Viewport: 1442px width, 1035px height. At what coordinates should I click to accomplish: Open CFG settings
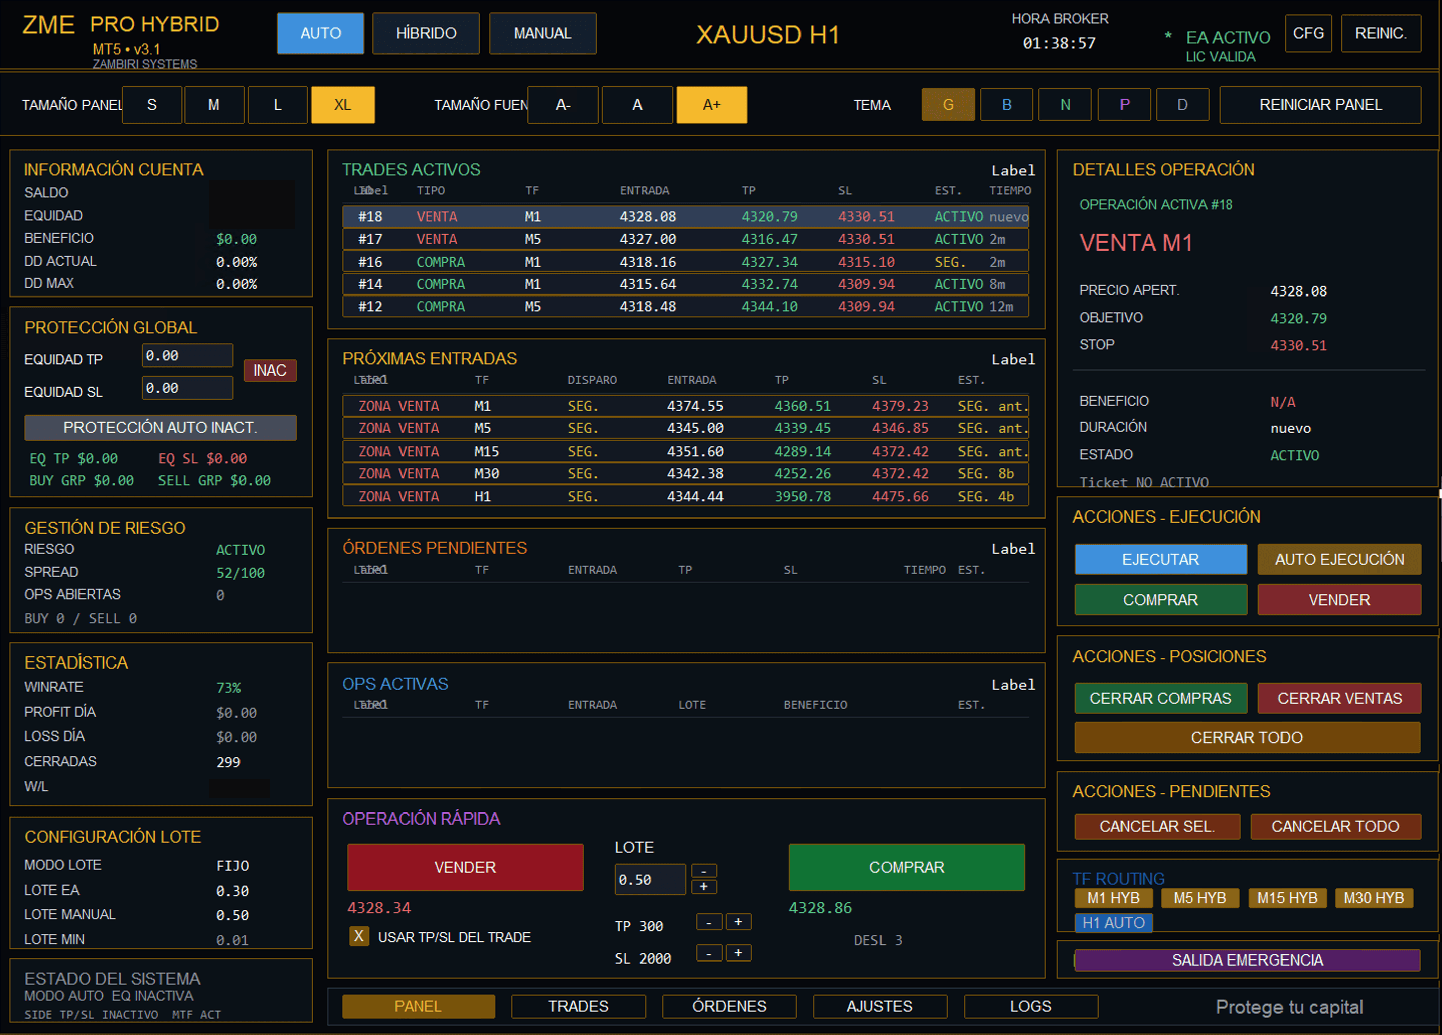(x=1308, y=33)
